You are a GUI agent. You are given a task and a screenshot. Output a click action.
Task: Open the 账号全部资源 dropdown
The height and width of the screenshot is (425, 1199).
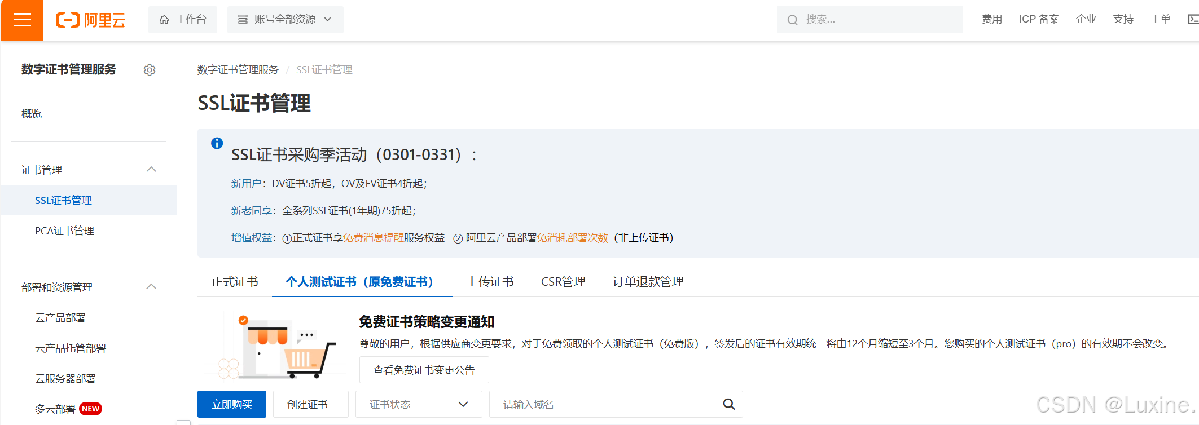coord(286,20)
